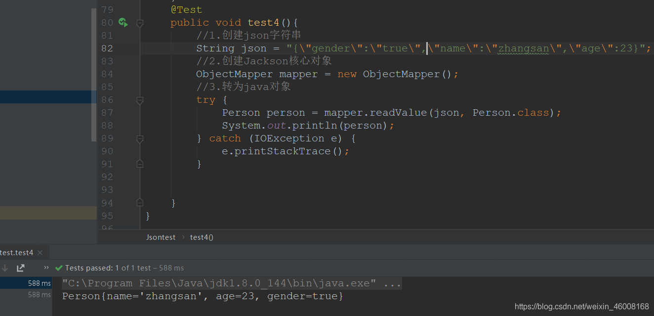Click the export test results icon
654x316 pixels.
click(x=21, y=268)
